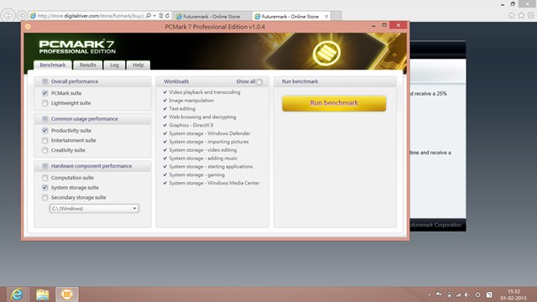
Task: Go back in the Internet Explorer window
Action: point(8,15)
